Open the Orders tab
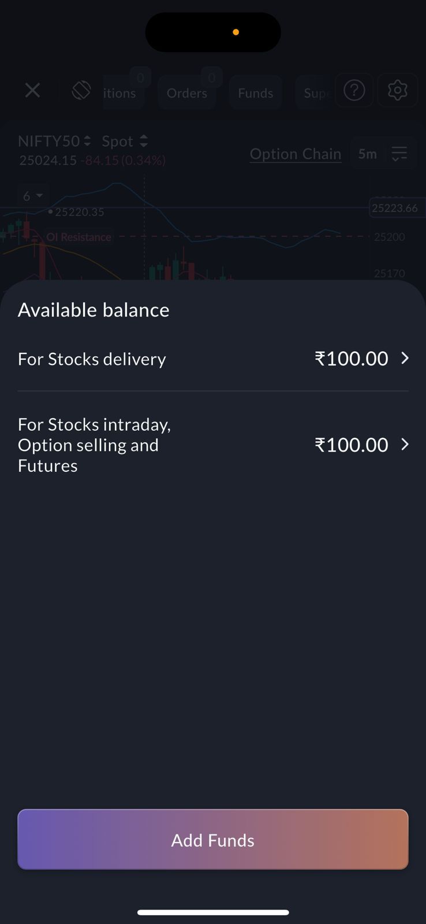426x924 pixels. (x=186, y=93)
